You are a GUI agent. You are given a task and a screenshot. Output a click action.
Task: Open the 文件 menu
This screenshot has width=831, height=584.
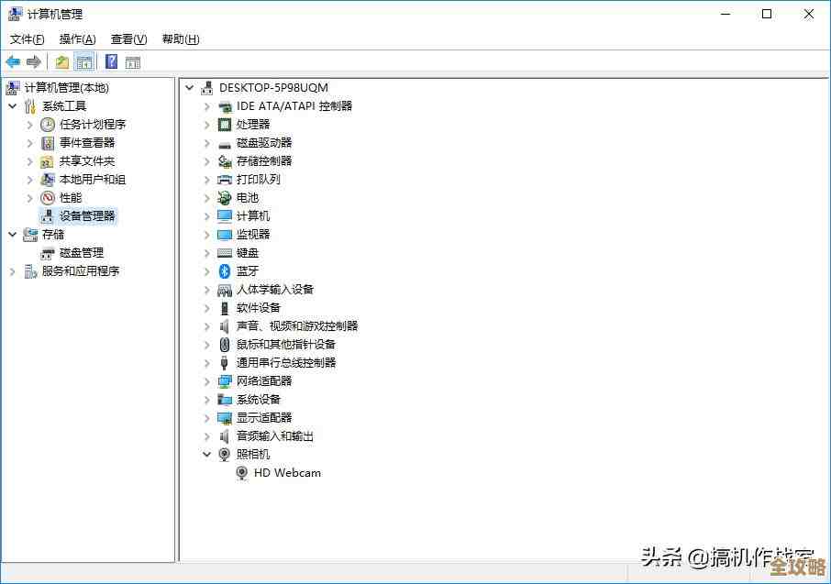(x=26, y=39)
